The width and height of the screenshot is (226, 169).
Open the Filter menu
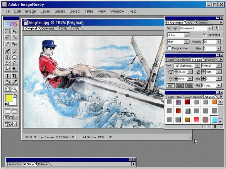tap(89, 11)
